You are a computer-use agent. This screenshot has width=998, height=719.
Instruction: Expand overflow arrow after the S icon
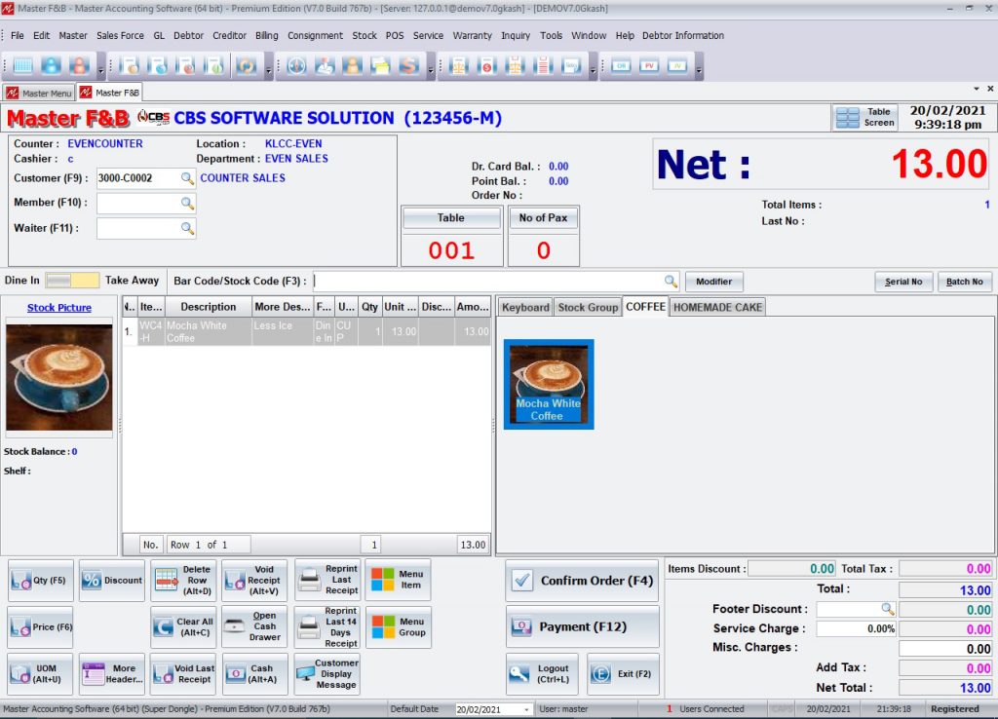point(431,67)
